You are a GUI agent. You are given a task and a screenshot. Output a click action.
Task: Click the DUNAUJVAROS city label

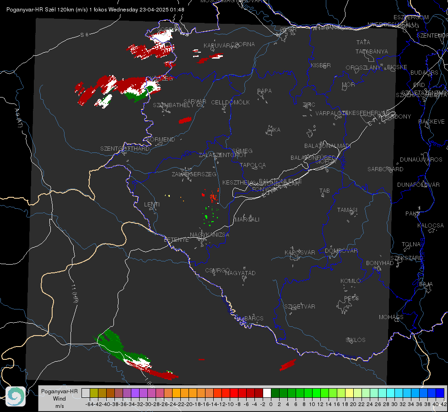tap(421, 160)
